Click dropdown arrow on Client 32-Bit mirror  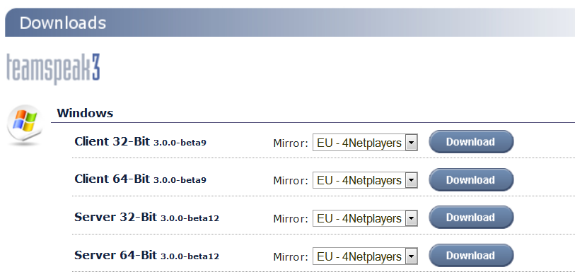pyautogui.click(x=411, y=143)
